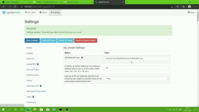The image size is (199, 112).
Task: Click Export API Keys button
Action: [x=65, y=40]
